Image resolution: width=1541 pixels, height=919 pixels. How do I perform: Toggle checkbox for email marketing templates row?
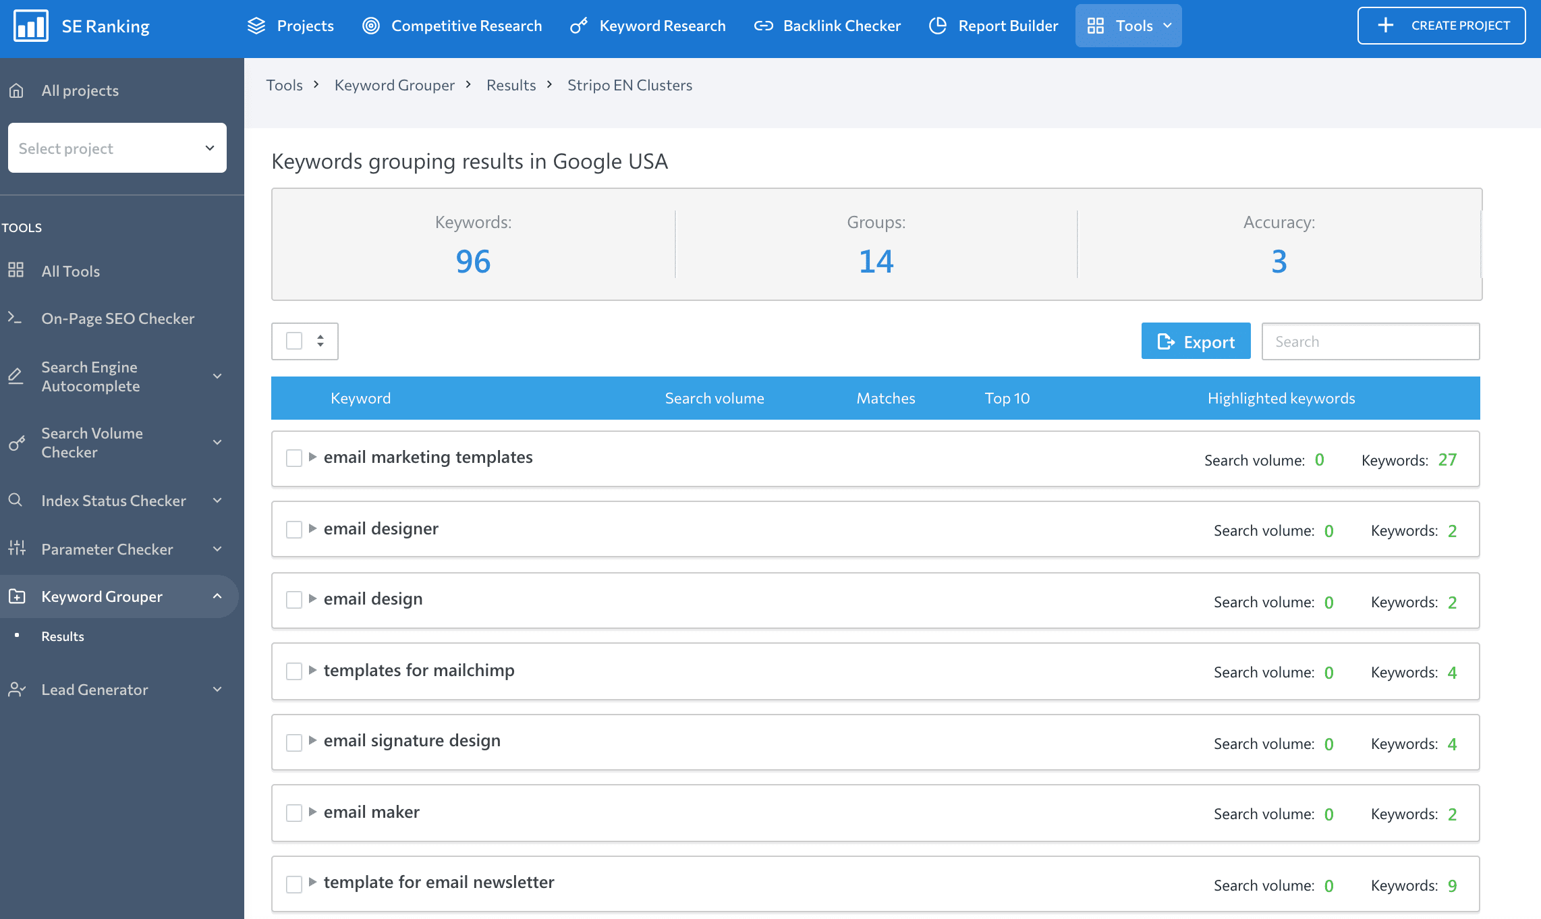pos(294,457)
